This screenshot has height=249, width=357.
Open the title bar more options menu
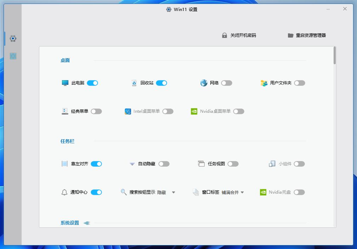[328, 9]
